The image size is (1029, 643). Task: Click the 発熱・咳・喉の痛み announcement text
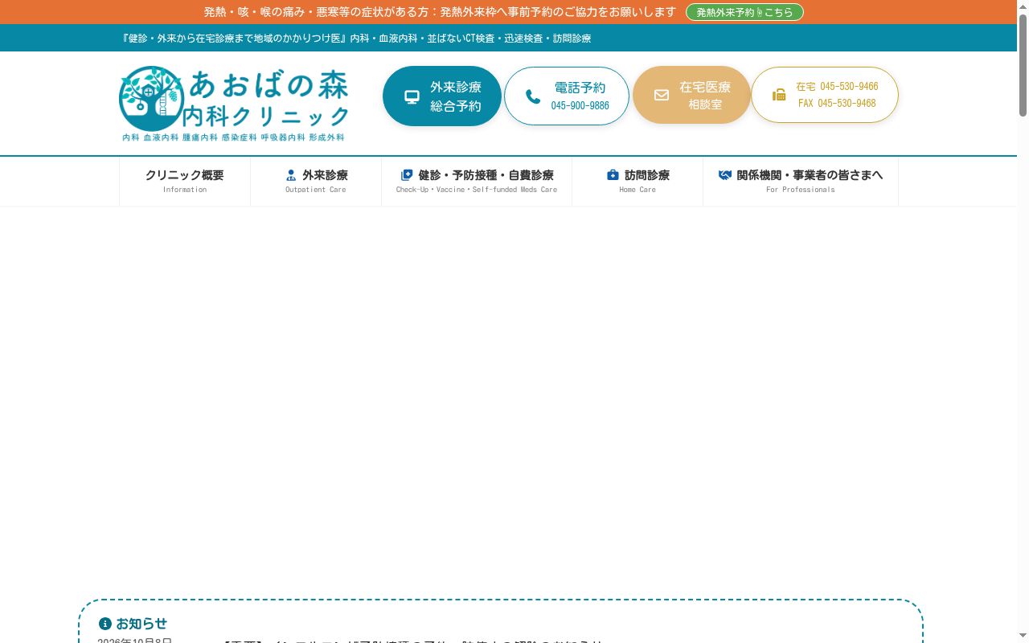[440, 12]
